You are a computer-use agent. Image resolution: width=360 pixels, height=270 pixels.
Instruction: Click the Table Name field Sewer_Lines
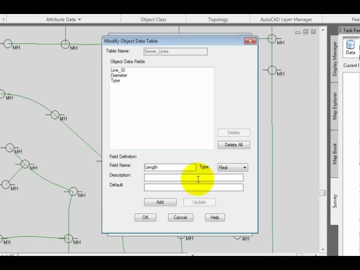tap(175, 51)
